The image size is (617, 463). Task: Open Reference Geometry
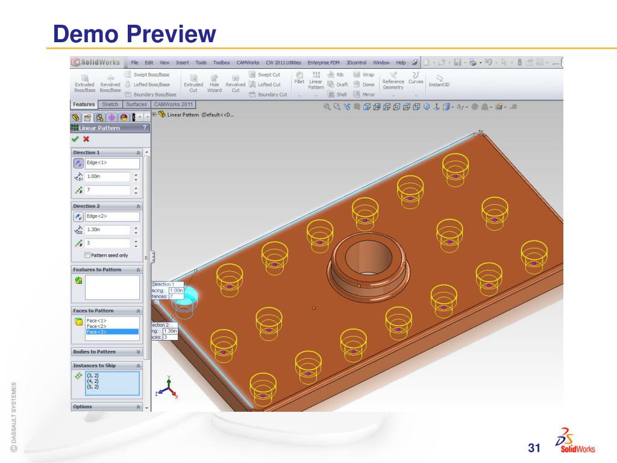(393, 81)
